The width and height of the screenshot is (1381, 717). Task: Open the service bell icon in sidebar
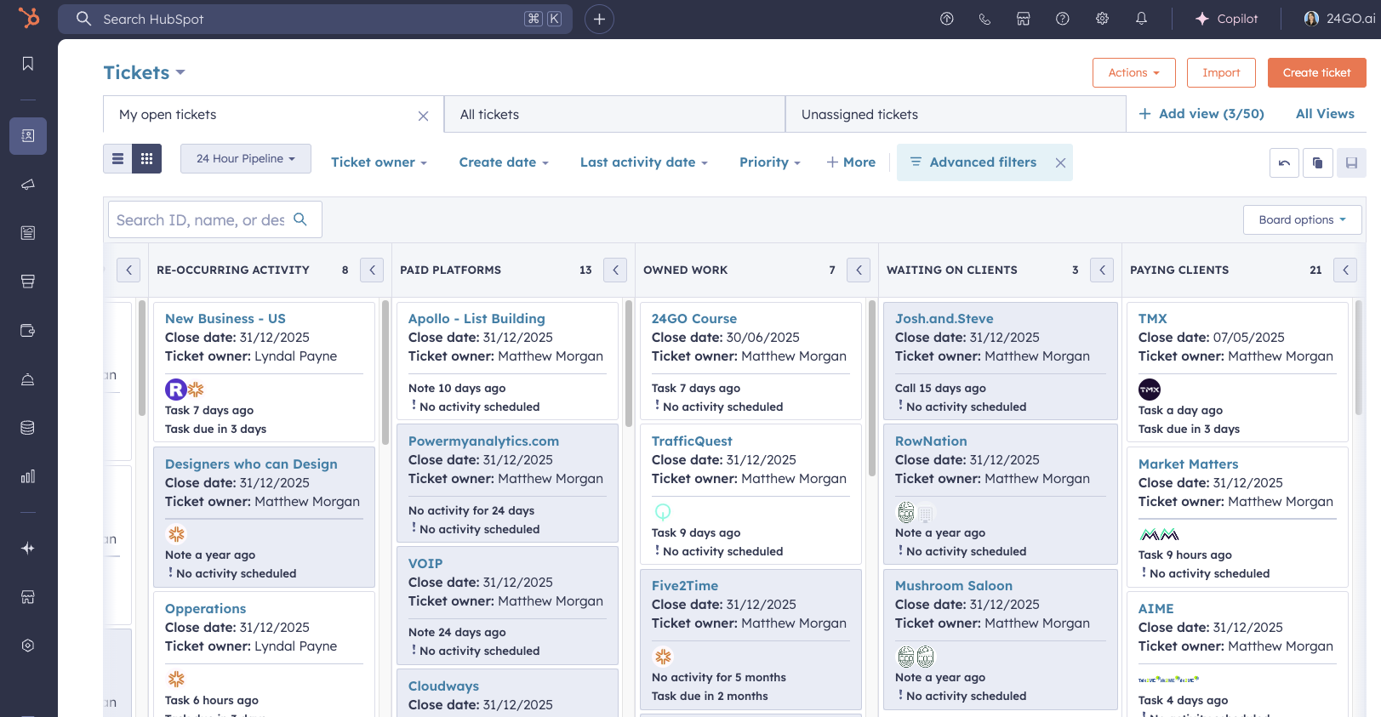(28, 379)
